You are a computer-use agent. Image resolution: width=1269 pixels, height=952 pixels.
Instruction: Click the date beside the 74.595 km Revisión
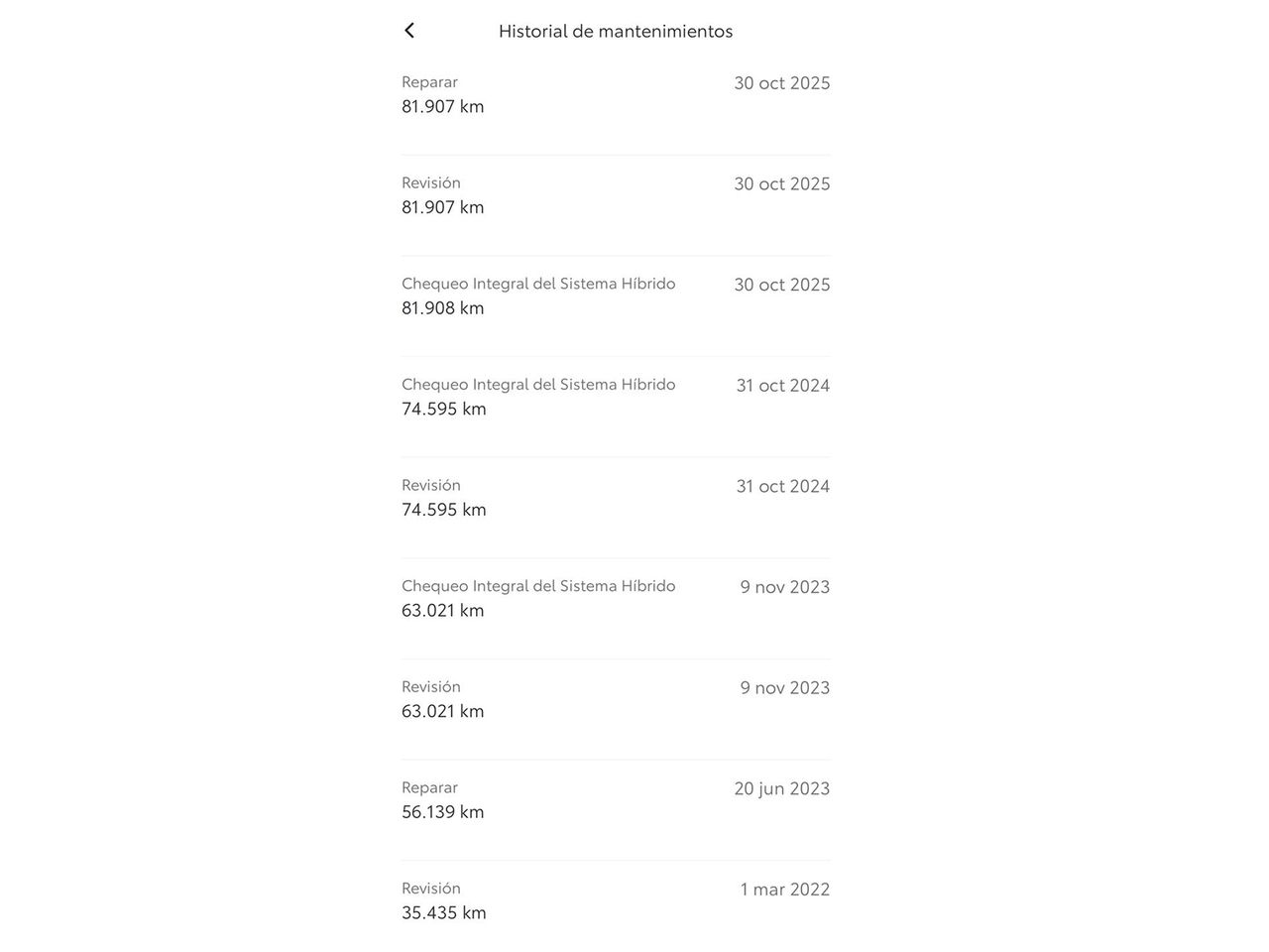(782, 486)
